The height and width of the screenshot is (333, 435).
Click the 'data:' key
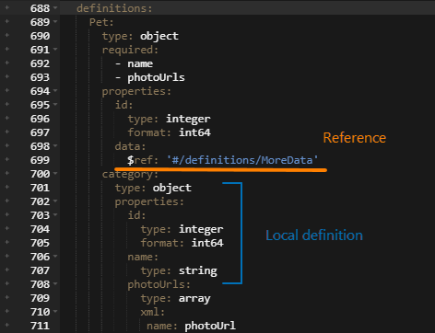[130, 146]
